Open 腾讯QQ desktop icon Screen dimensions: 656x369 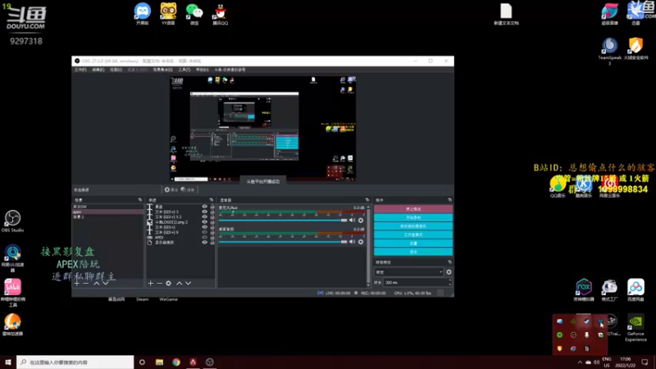[220, 14]
